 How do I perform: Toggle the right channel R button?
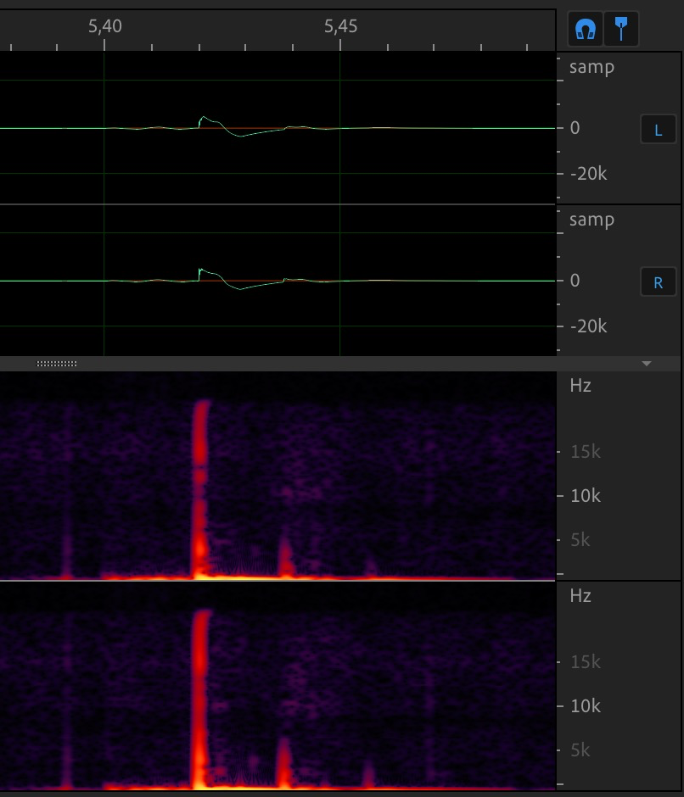click(658, 283)
